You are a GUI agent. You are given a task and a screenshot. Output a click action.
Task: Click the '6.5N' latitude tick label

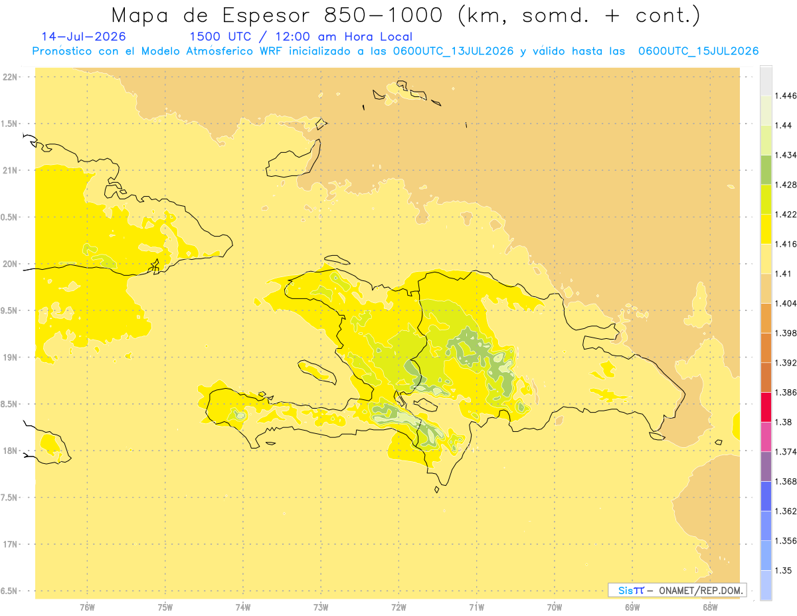pyautogui.click(x=10, y=591)
